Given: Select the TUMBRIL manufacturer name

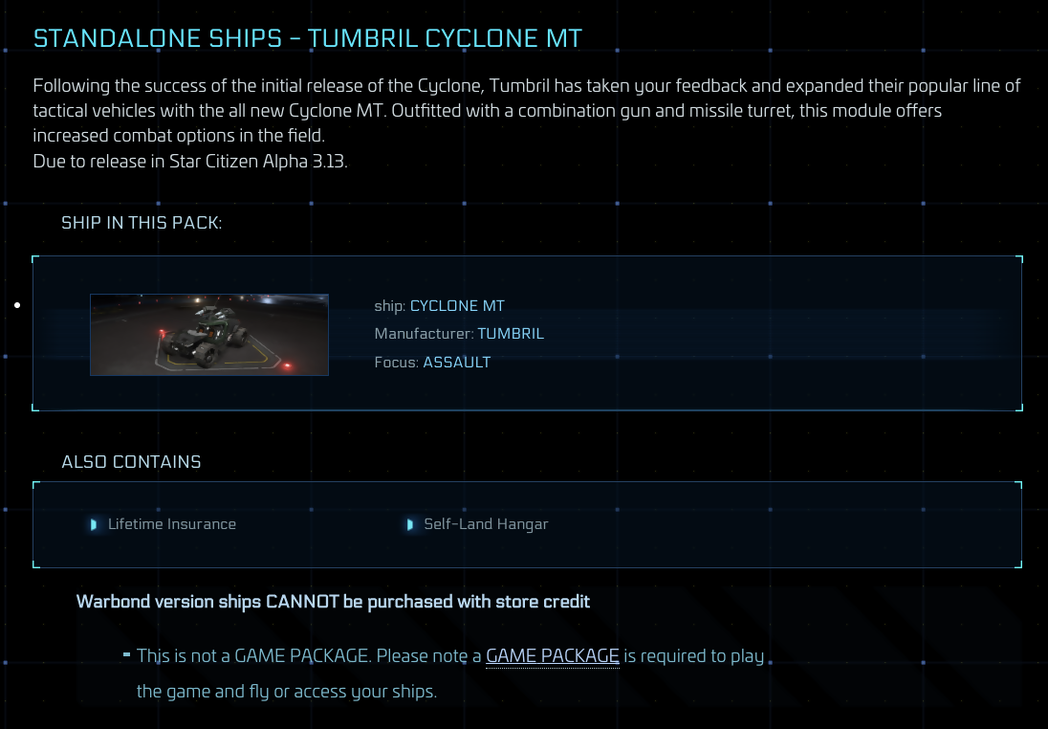Looking at the screenshot, I should 511,334.
